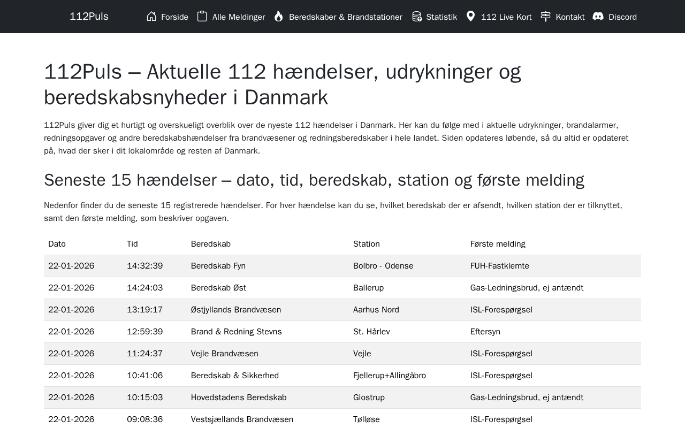Click the flame icon for Beredskaber & Brandstationer

click(279, 16)
